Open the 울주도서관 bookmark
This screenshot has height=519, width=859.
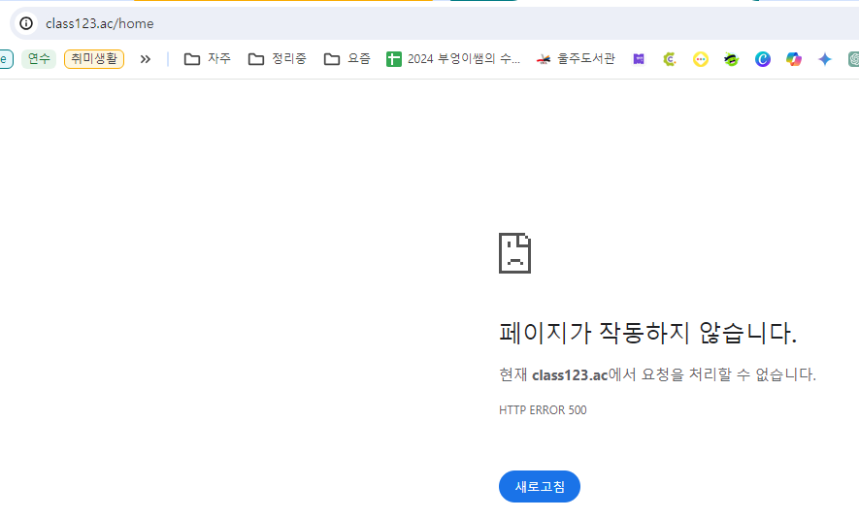[576, 59]
